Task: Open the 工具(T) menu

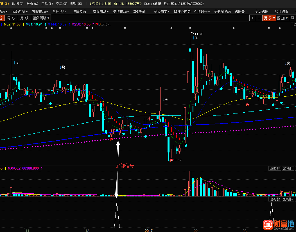Action: [x=47, y=4]
